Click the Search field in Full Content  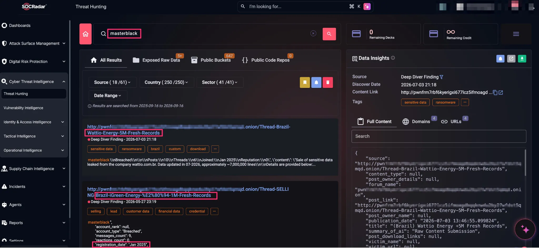click(x=439, y=136)
